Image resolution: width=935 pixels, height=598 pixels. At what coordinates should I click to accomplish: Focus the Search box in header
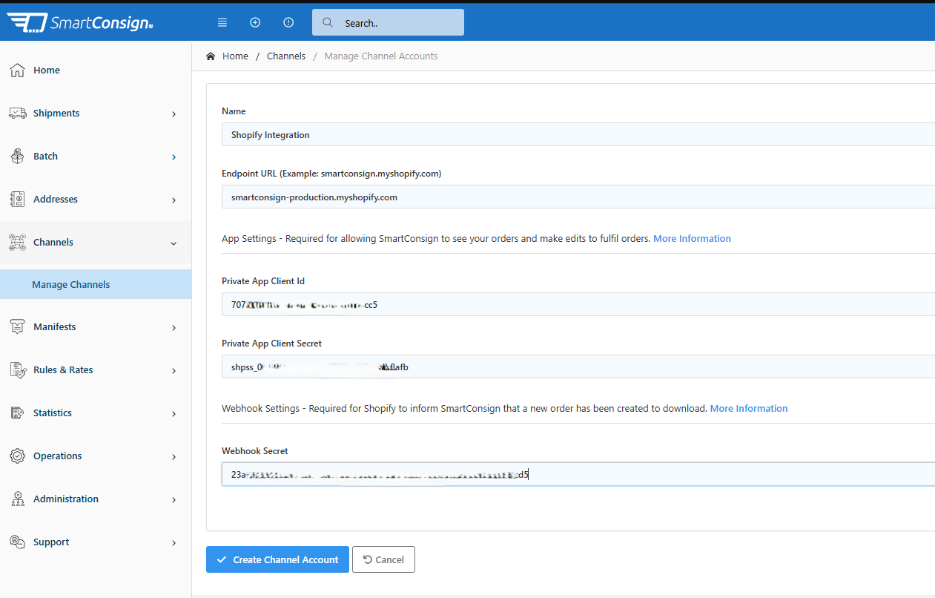[x=388, y=22]
